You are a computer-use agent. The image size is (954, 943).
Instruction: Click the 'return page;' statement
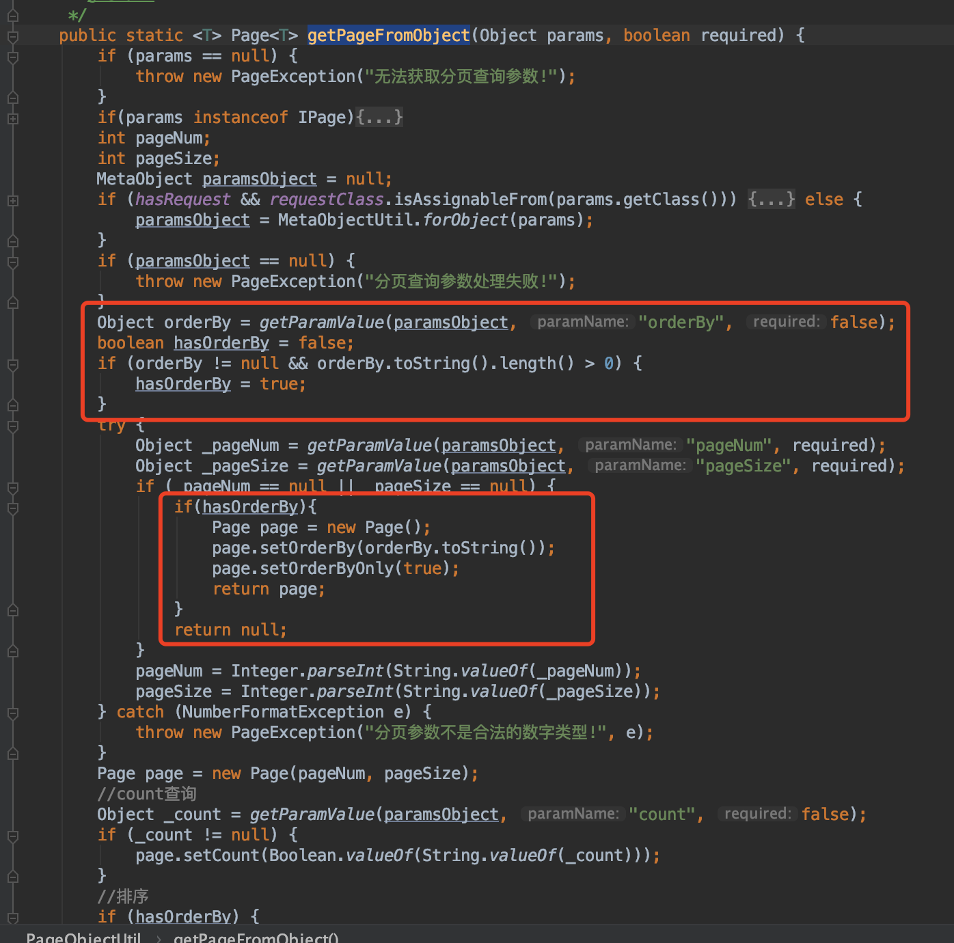point(269,589)
